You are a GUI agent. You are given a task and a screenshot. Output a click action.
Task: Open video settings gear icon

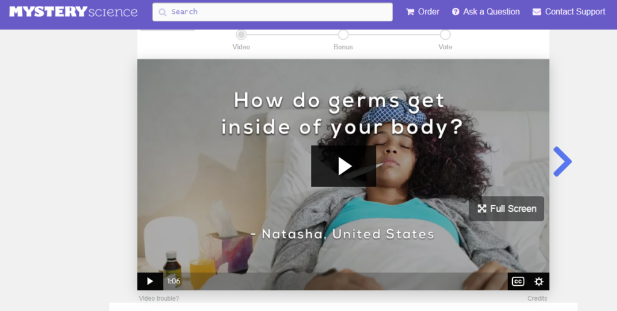coord(539,282)
